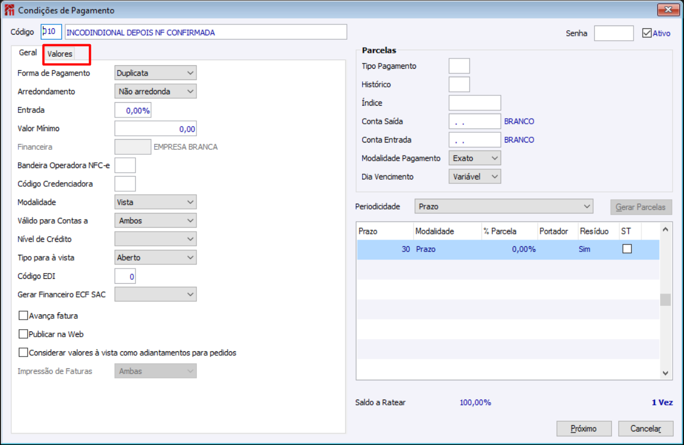This screenshot has height=445, width=684.
Task: Click the ST column header
Action: (x=630, y=231)
